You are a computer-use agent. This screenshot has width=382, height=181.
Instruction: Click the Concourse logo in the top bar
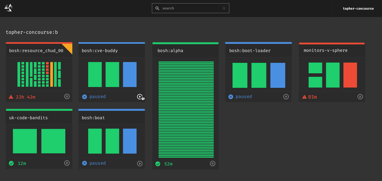[x=8, y=8]
